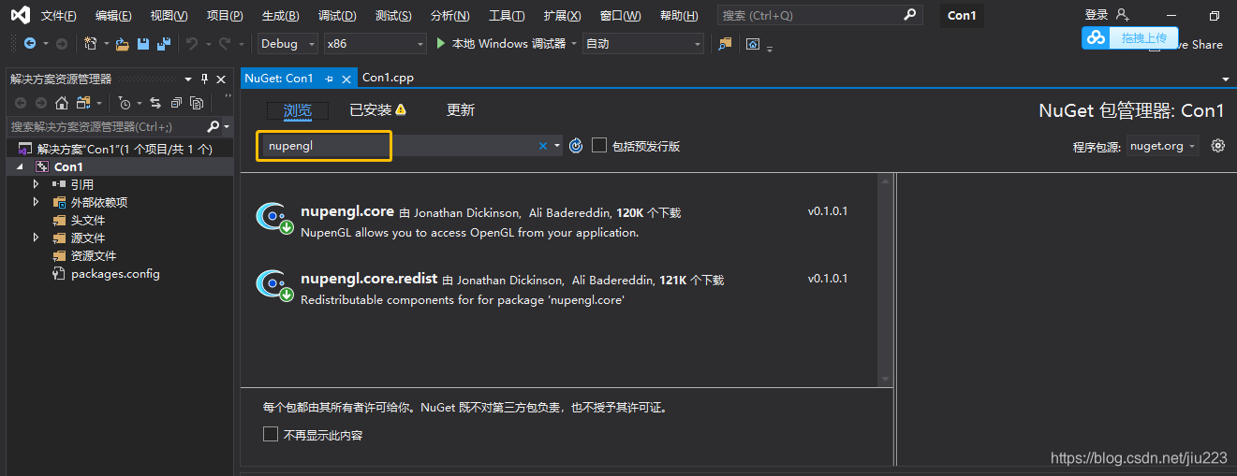Refresh the NuGet package list

(576, 146)
